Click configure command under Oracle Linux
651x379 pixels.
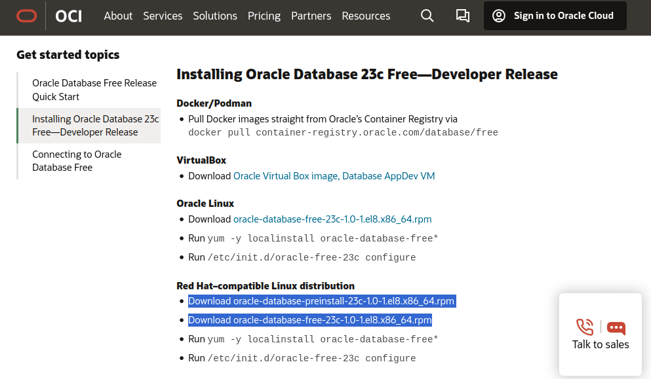(312, 257)
